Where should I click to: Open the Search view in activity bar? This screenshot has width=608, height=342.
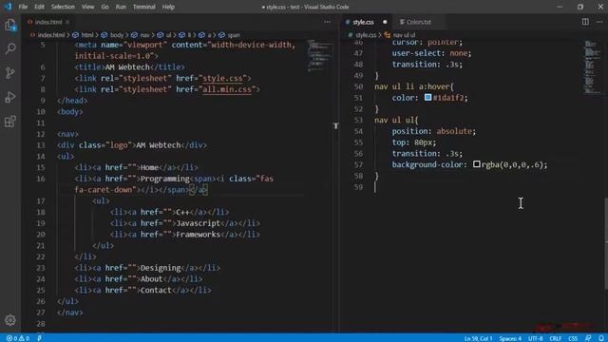pyautogui.click(x=10, y=48)
